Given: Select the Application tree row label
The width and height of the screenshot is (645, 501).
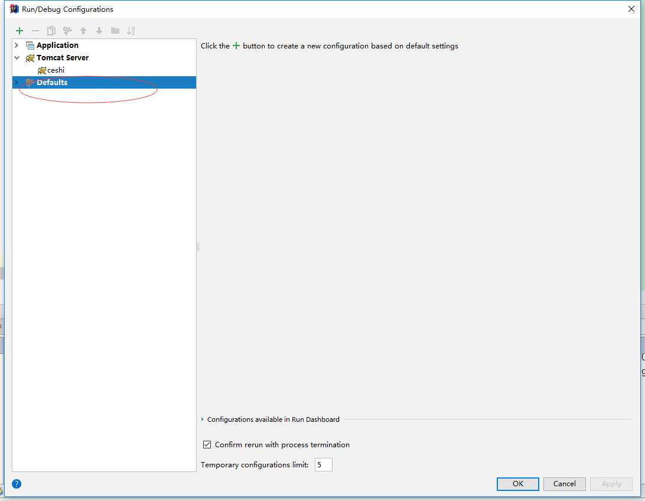Looking at the screenshot, I should pyautogui.click(x=58, y=45).
